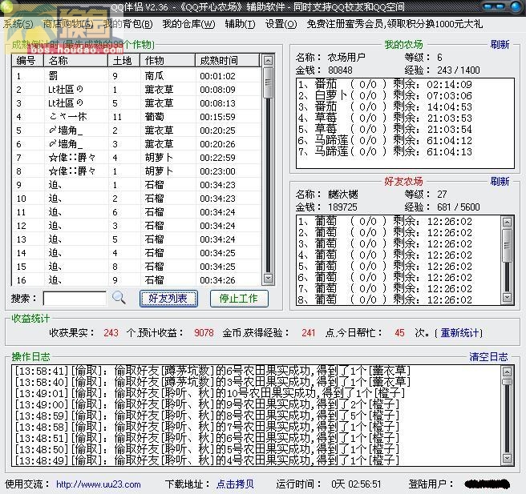
Task: Select log entry at 13:58:41
Action: coord(213,371)
